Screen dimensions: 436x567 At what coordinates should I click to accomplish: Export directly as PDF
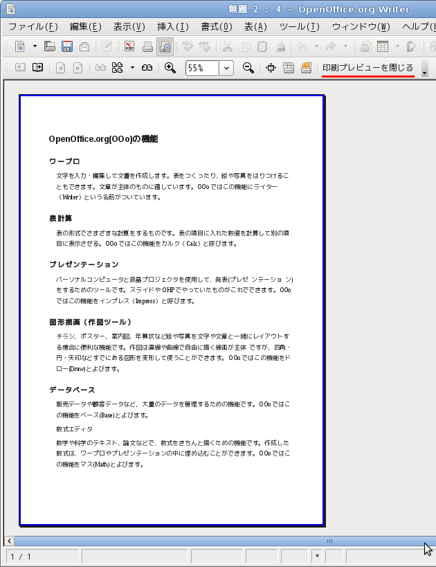[129, 46]
